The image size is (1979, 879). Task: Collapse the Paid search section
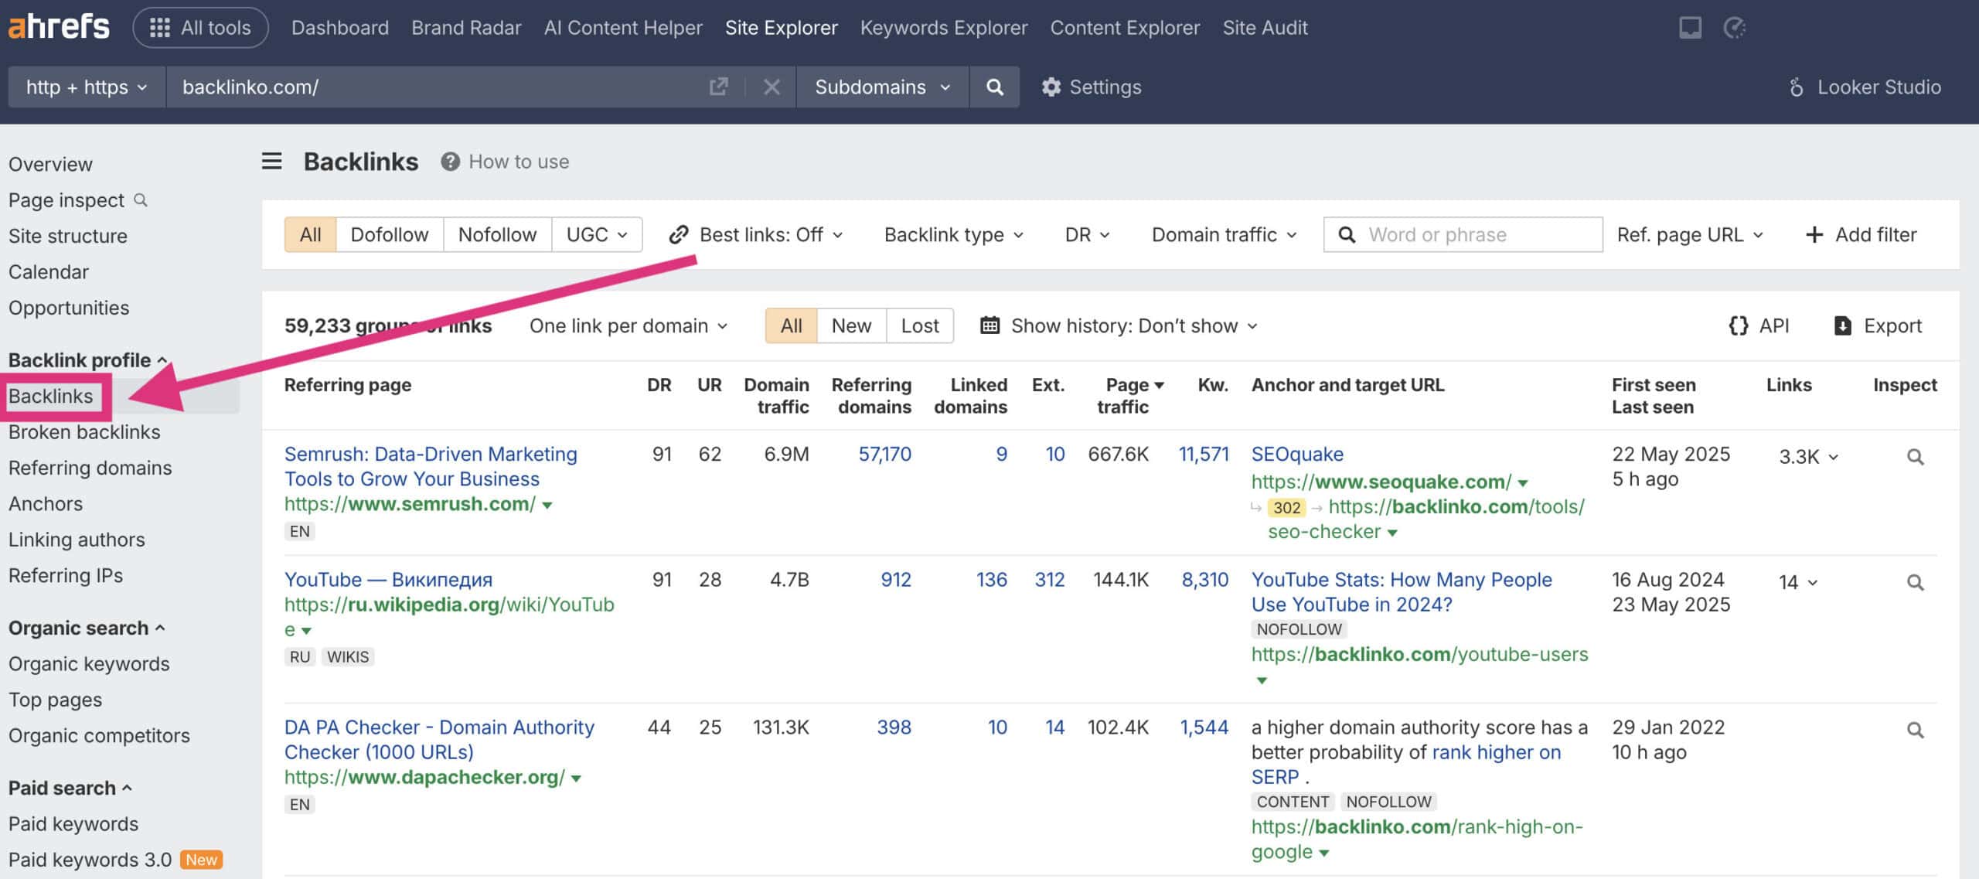(70, 788)
